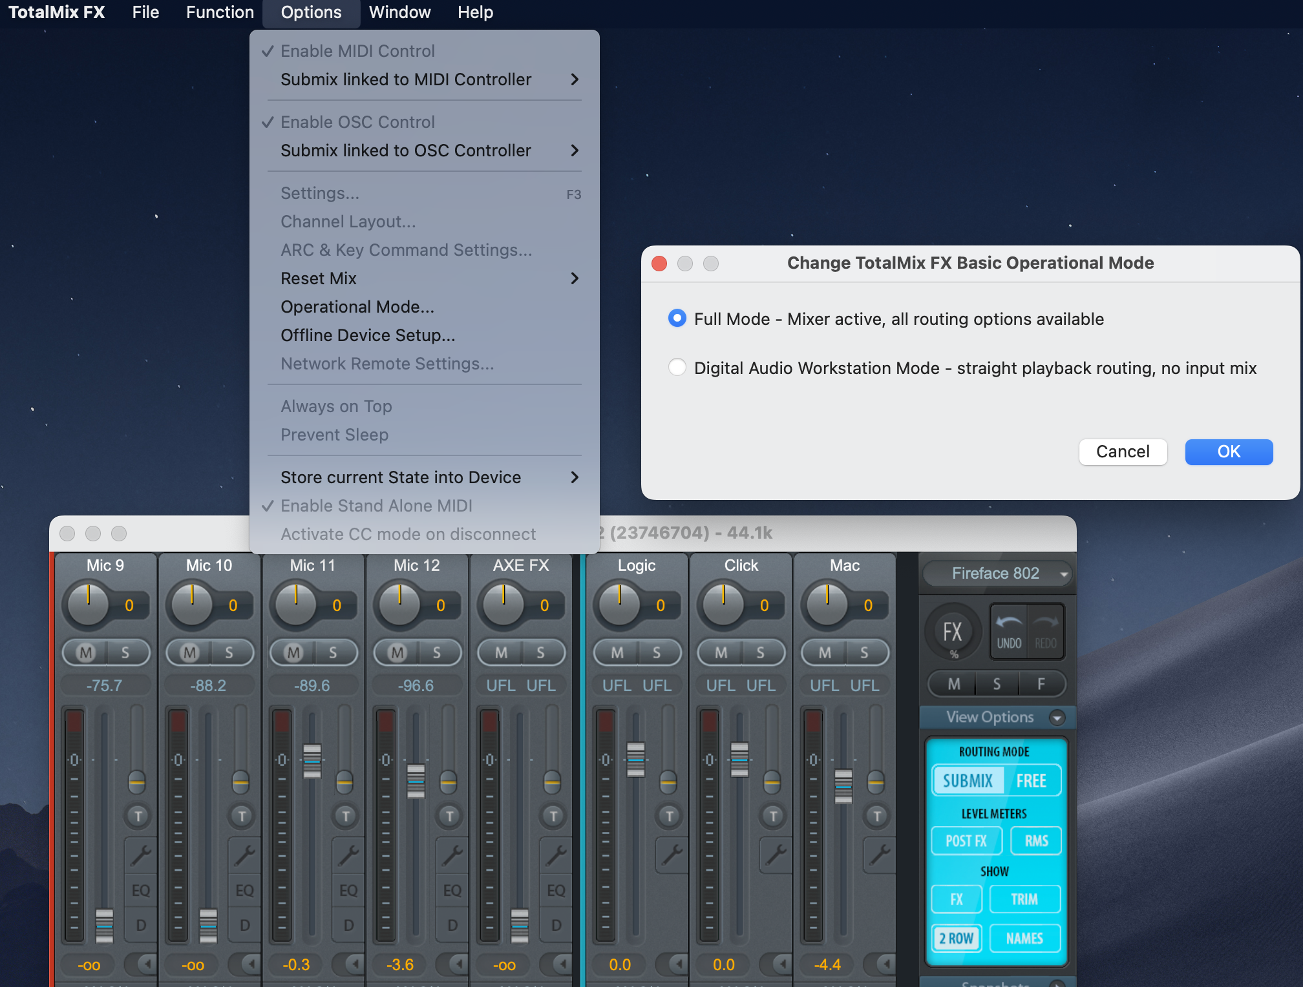Open the settings wrench on Mic 9 channel
Image resolution: width=1303 pixels, height=987 pixels.
[140, 855]
